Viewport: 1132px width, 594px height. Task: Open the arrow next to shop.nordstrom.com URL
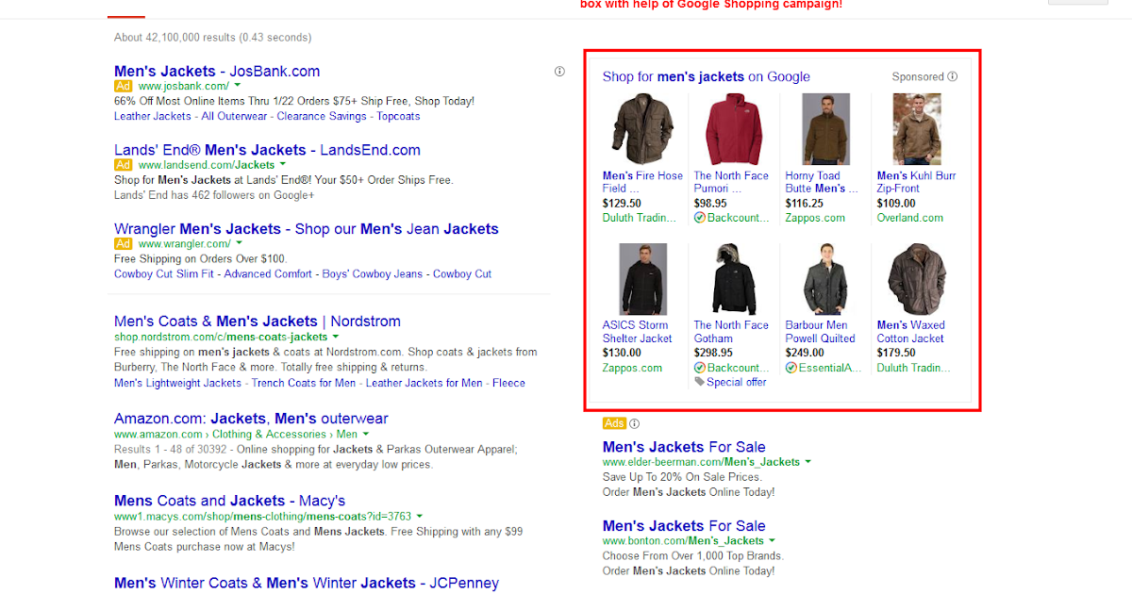(x=337, y=337)
